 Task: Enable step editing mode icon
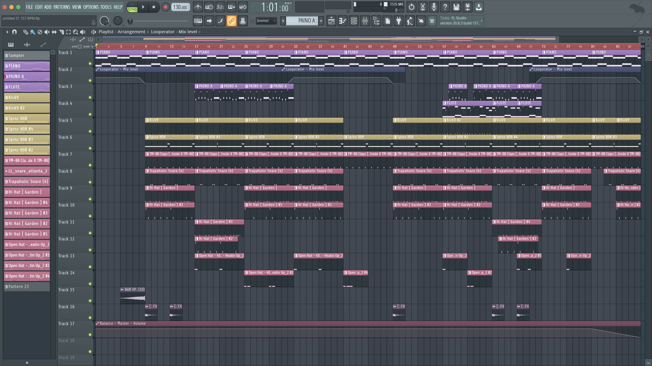pos(220,21)
